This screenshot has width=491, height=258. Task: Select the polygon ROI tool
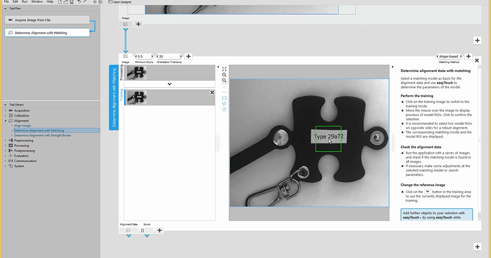[x=224, y=104]
